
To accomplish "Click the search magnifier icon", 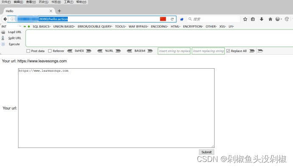I will (x=190, y=19).
